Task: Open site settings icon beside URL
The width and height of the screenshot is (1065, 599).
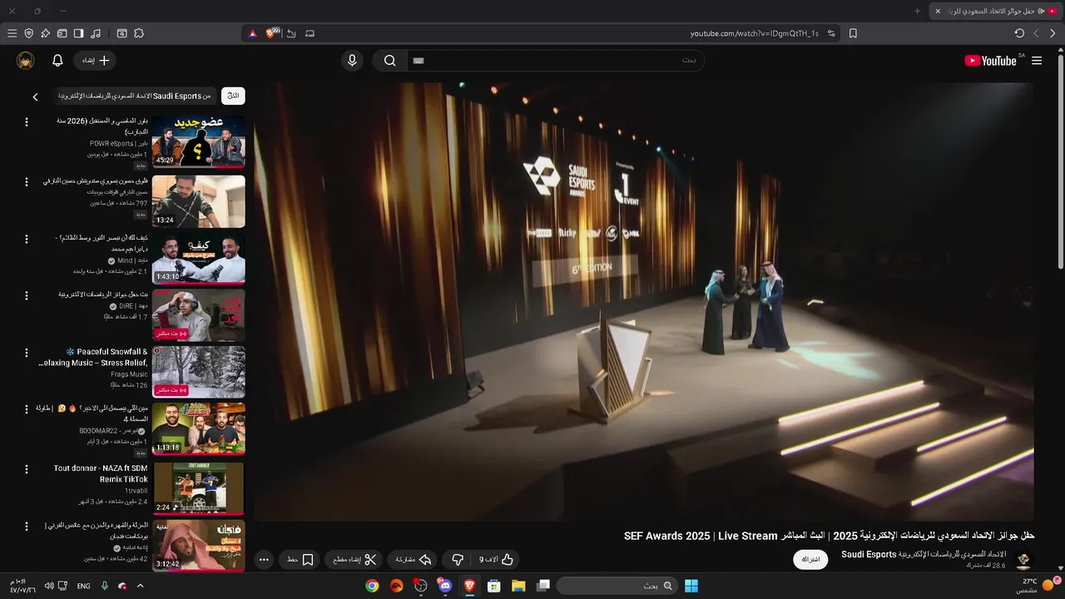Action: [831, 33]
